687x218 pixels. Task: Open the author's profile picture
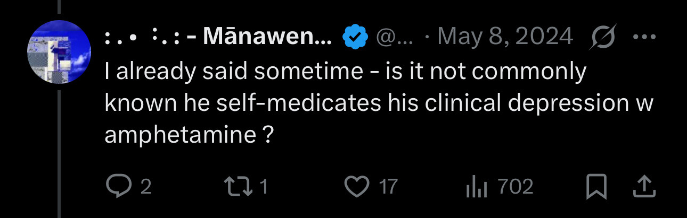[59, 53]
